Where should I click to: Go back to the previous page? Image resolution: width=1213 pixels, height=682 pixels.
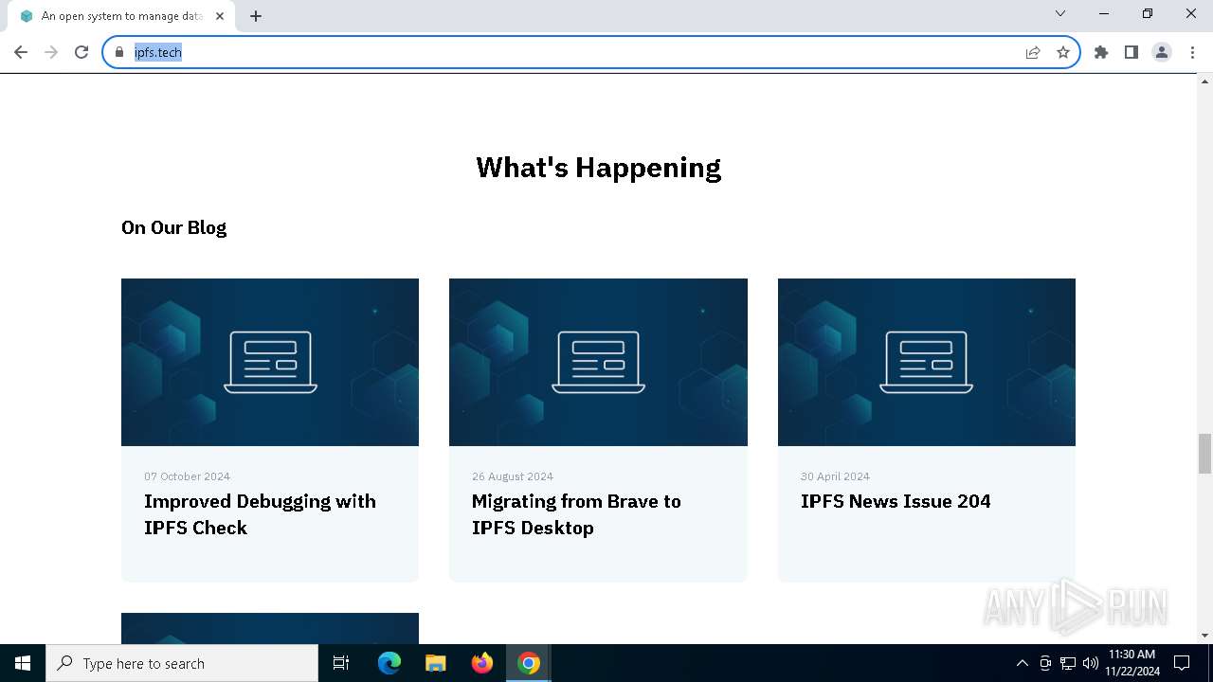point(21,52)
